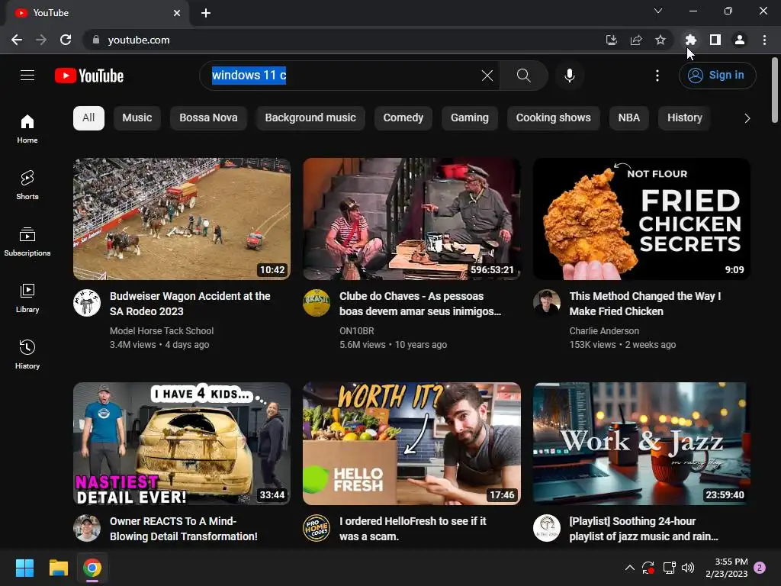Open the Windows Start menu
Screen dimensions: 781x586
coord(24,568)
